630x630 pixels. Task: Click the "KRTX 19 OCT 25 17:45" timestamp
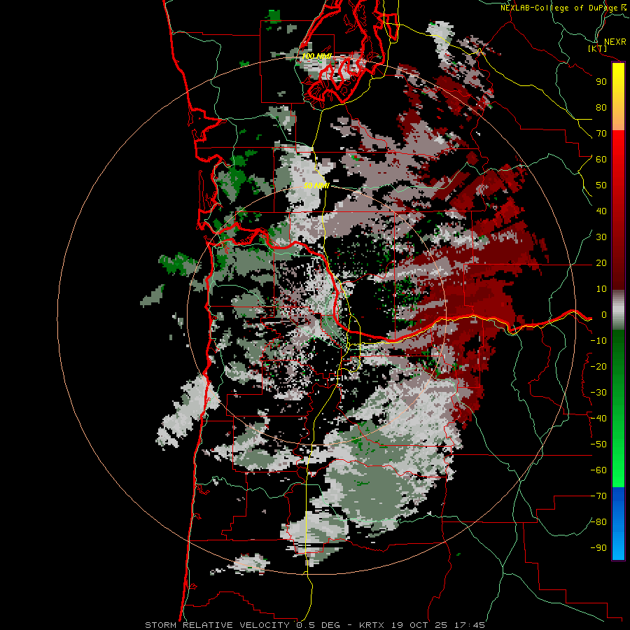point(422,625)
